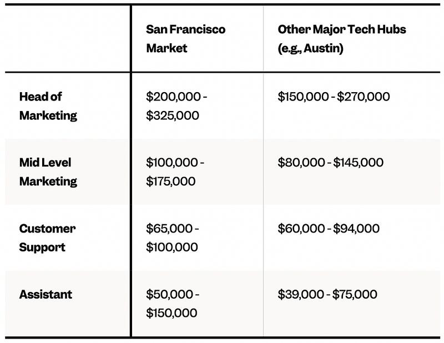Click the $150,000 Assistant upper salary figure

pyautogui.click(x=171, y=313)
